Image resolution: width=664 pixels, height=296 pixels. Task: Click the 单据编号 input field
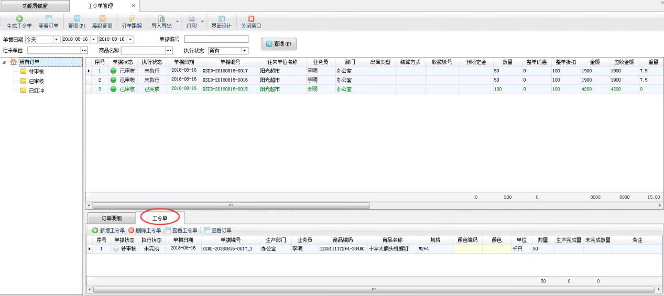(x=216, y=39)
